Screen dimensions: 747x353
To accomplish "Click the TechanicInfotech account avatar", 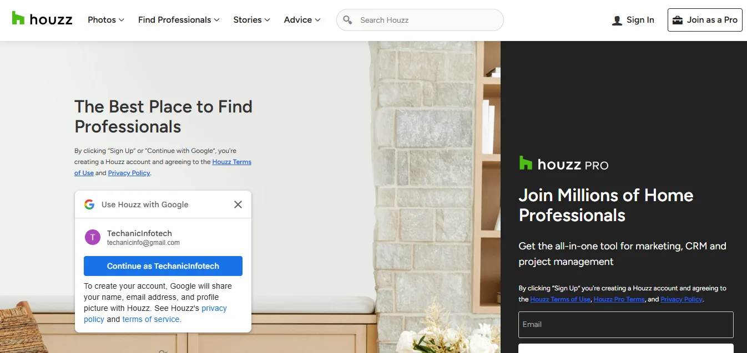I will [x=92, y=237].
